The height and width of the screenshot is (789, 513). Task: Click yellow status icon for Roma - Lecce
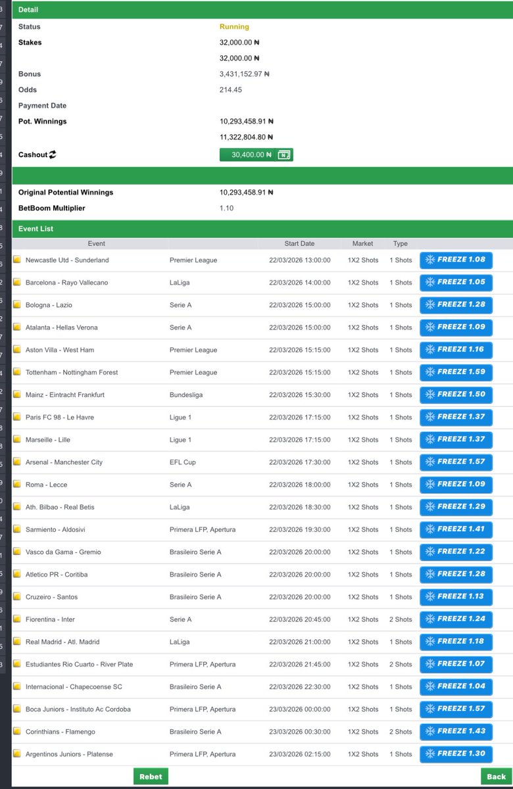(17, 485)
